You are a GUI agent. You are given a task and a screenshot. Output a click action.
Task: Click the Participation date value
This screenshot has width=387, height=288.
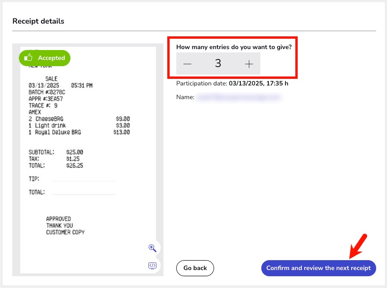point(258,84)
